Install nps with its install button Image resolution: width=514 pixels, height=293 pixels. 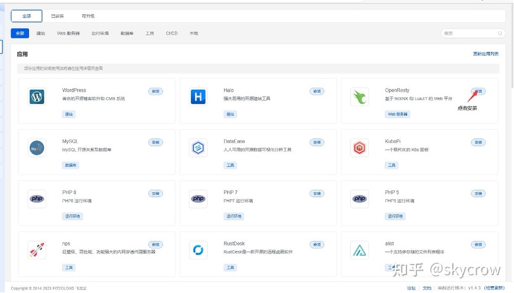[x=156, y=244]
